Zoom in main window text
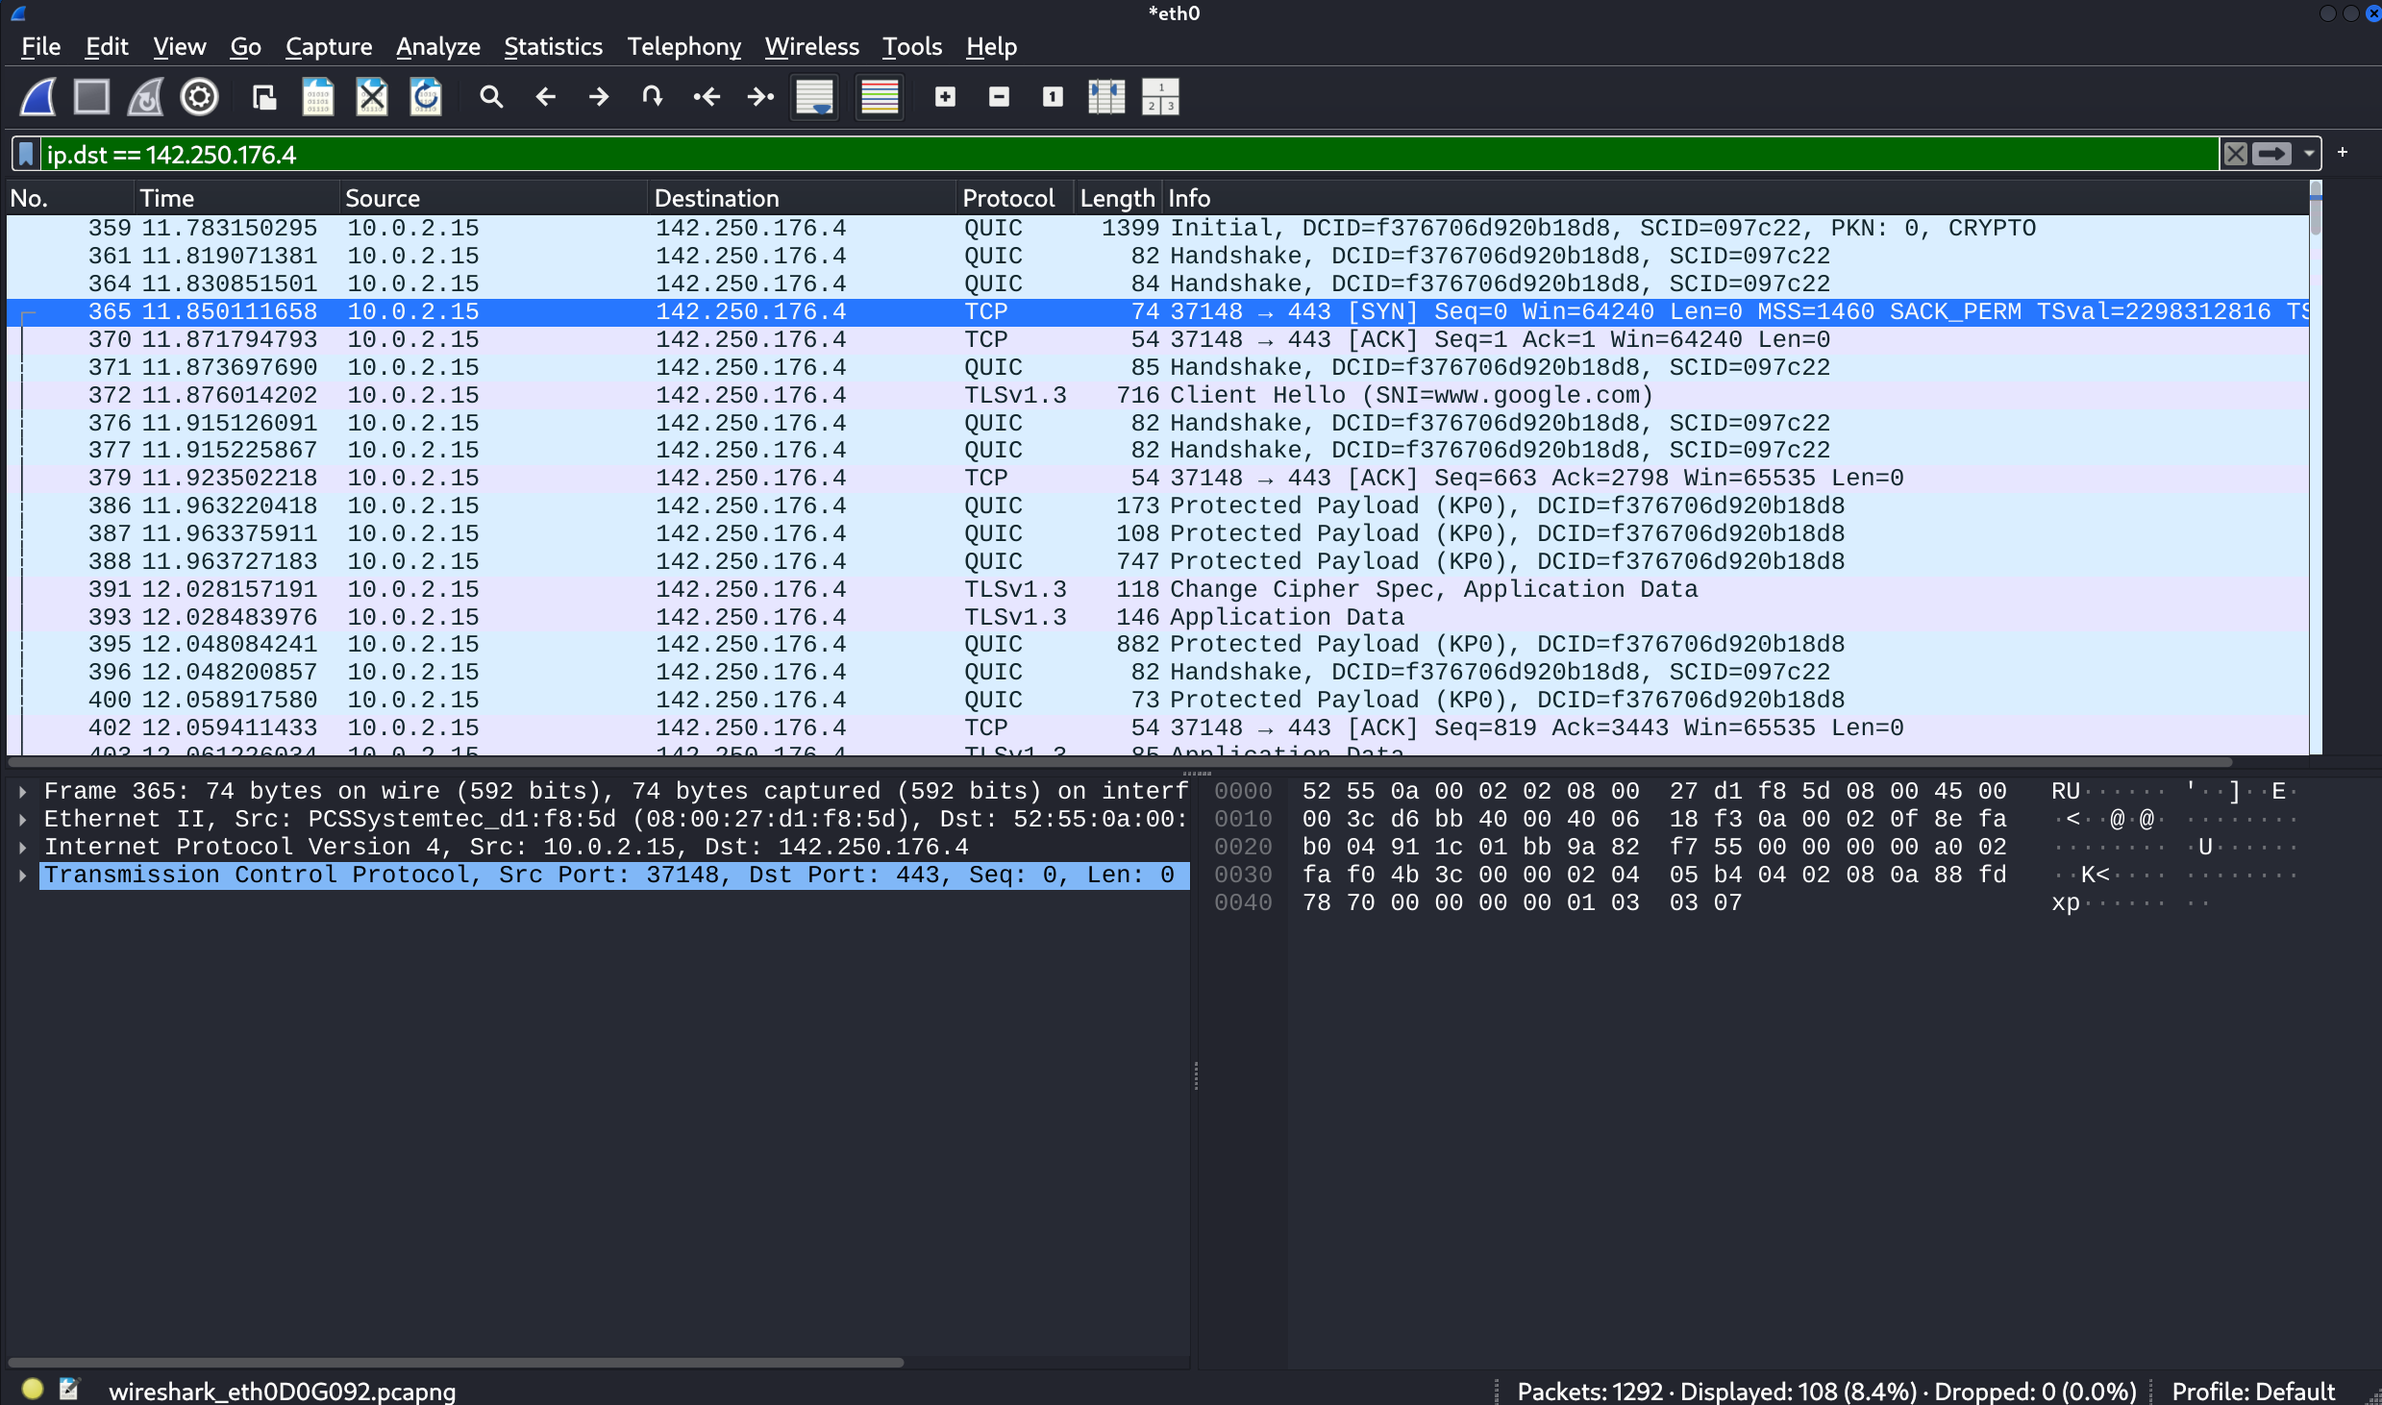Screen dimensions: 2382x1405 (x=945, y=97)
